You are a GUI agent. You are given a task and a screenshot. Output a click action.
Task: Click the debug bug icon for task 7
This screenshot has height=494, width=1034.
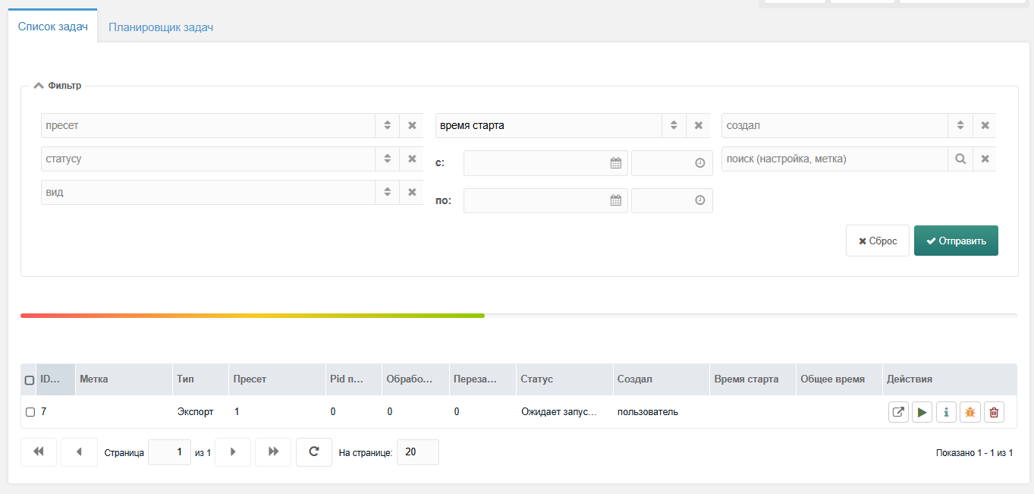click(970, 412)
